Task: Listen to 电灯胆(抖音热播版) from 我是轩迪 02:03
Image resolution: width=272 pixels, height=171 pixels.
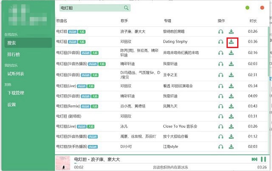Action: coord(221,64)
